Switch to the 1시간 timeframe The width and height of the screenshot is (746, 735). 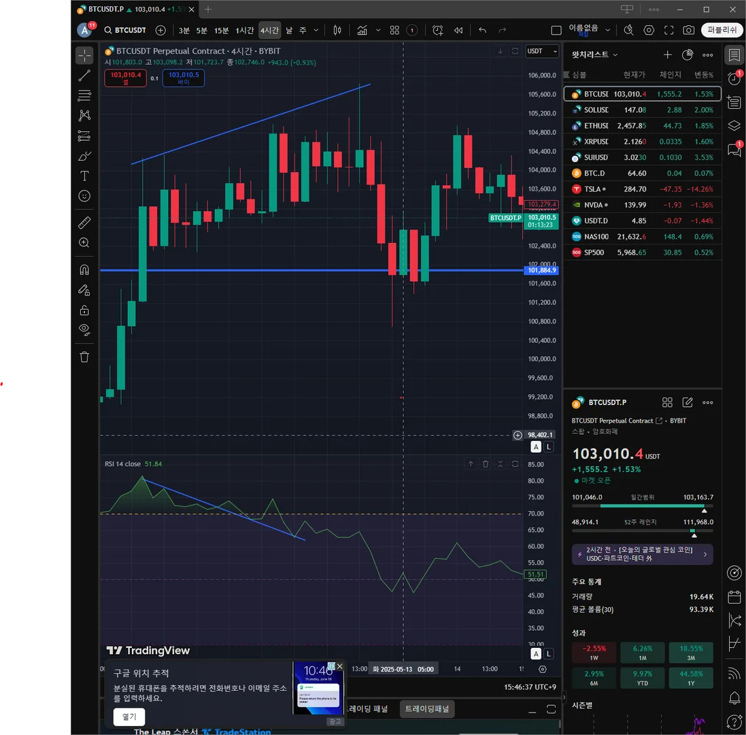pyautogui.click(x=245, y=31)
